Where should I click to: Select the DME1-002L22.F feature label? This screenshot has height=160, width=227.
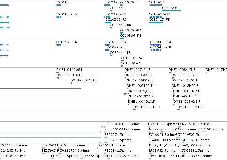click(140, 86)
